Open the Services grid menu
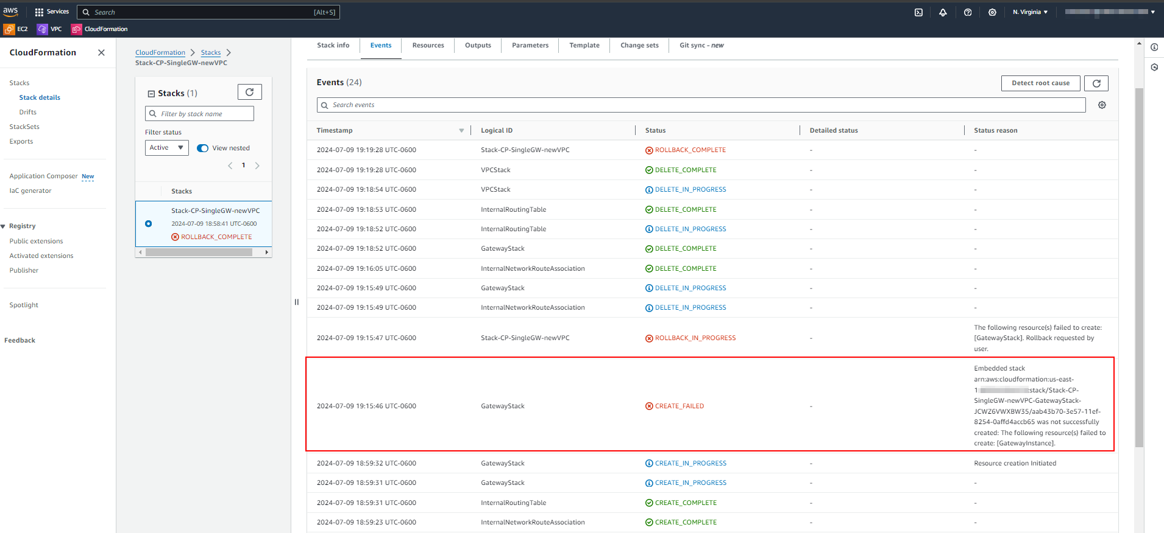The width and height of the screenshot is (1164, 533). (x=52, y=12)
